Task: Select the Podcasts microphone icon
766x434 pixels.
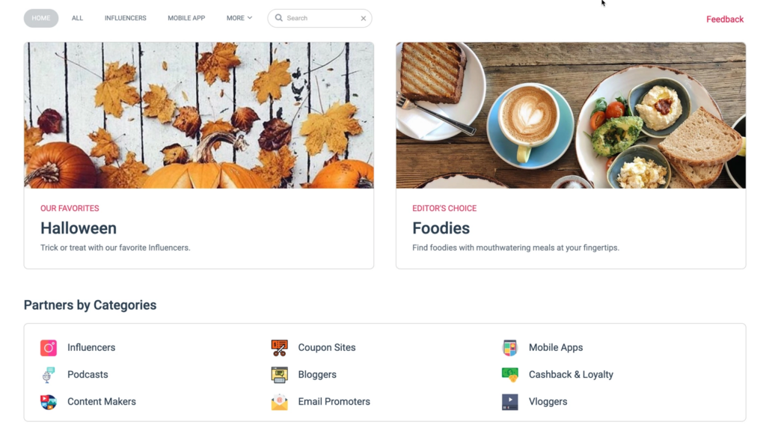Action: point(48,374)
